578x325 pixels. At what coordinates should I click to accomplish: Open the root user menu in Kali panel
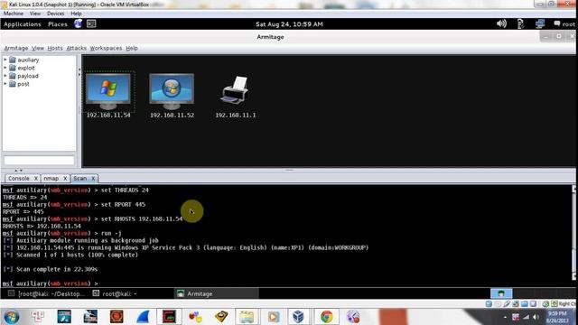564,24
